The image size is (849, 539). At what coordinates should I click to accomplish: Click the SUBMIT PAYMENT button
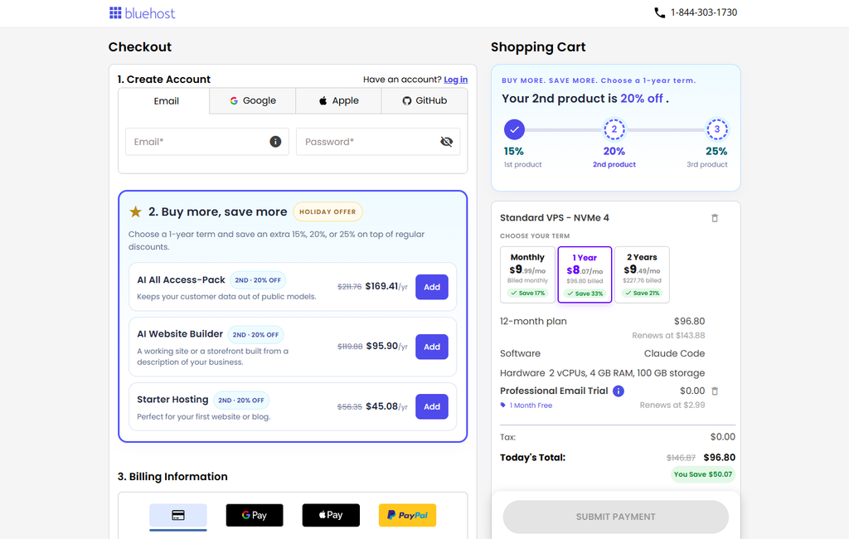pyautogui.click(x=616, y=517)
